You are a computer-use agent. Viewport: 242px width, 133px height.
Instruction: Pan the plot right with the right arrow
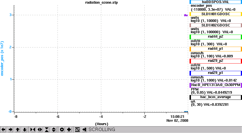(10, 130)
